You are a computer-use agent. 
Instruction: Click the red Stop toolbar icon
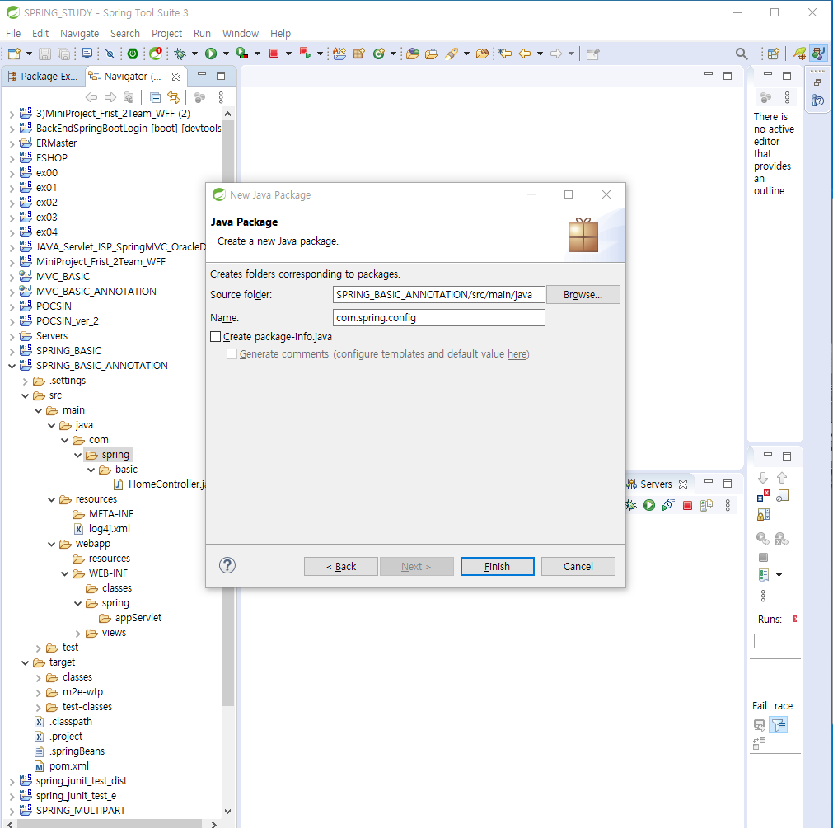(274, 53)
